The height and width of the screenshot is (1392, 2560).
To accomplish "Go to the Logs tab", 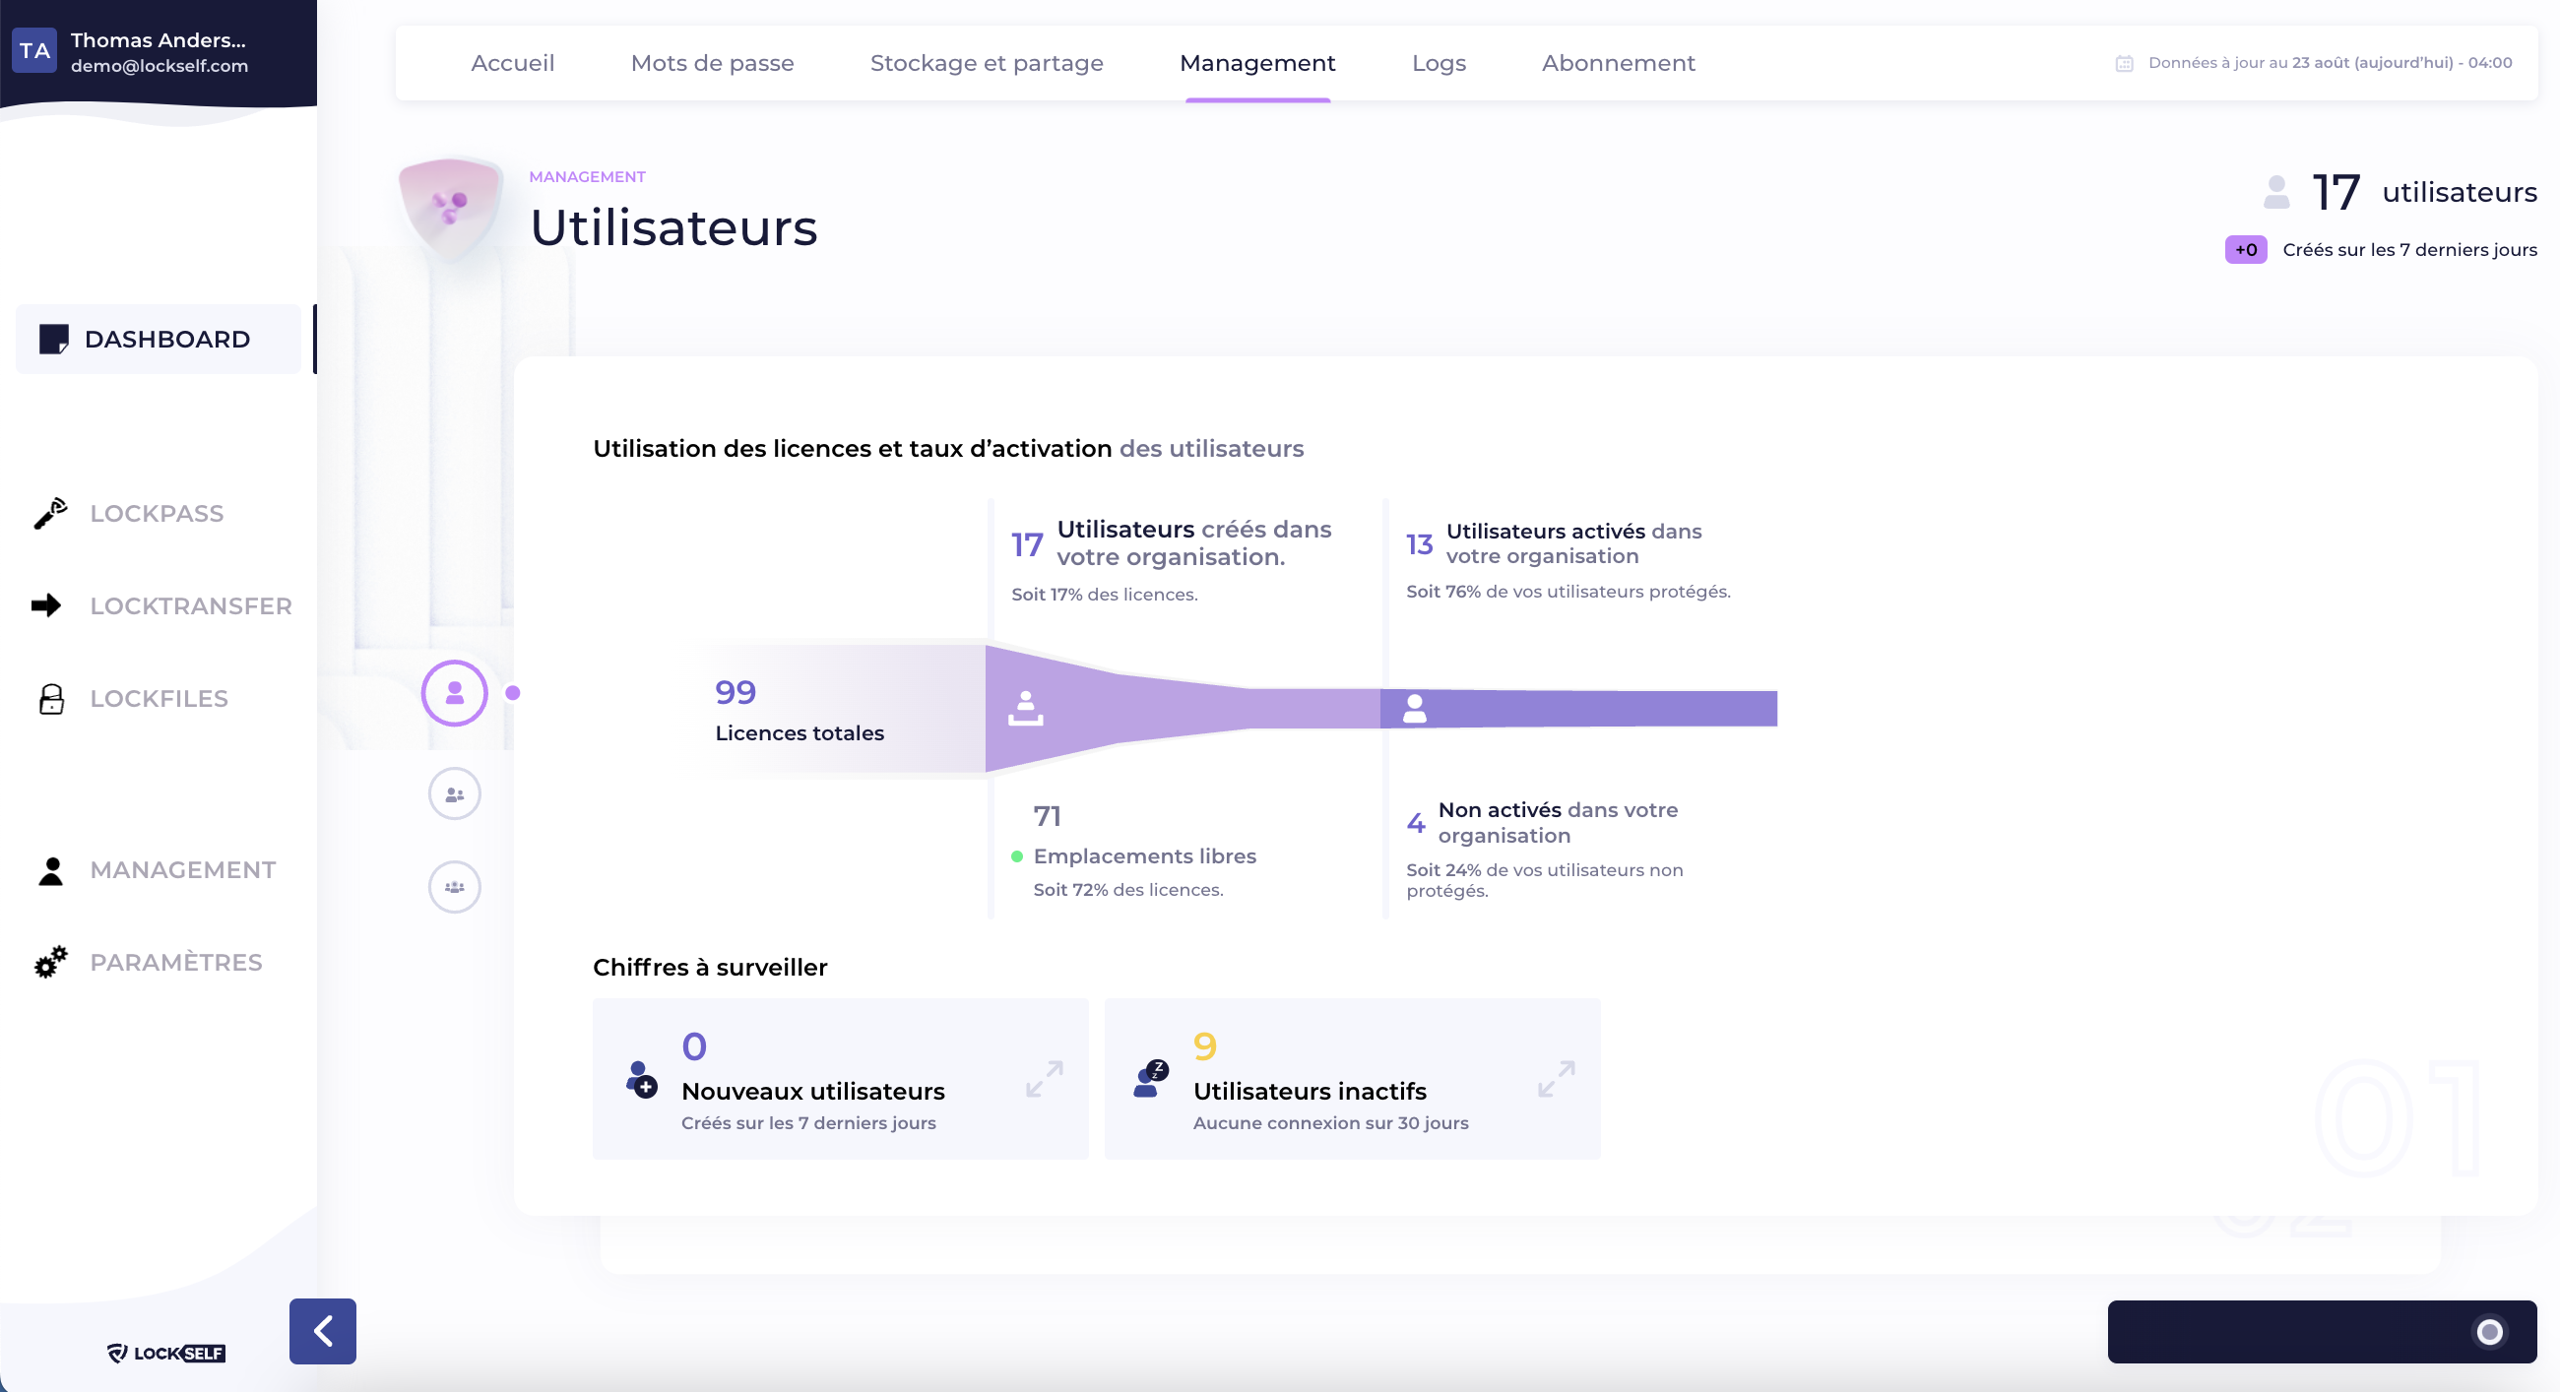I will point(1438,63).
